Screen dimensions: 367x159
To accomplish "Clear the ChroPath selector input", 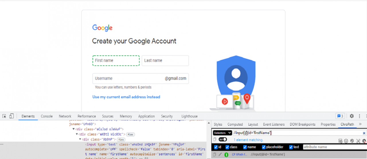I will point(364,133).
